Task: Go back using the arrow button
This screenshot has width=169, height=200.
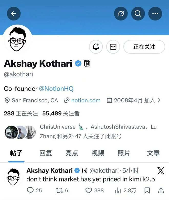Action: coord(14,14)
